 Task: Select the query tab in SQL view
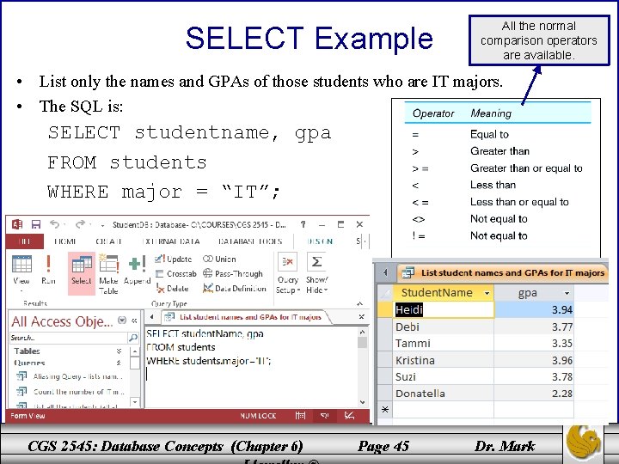pyautogui.click(x=245, y=317)
